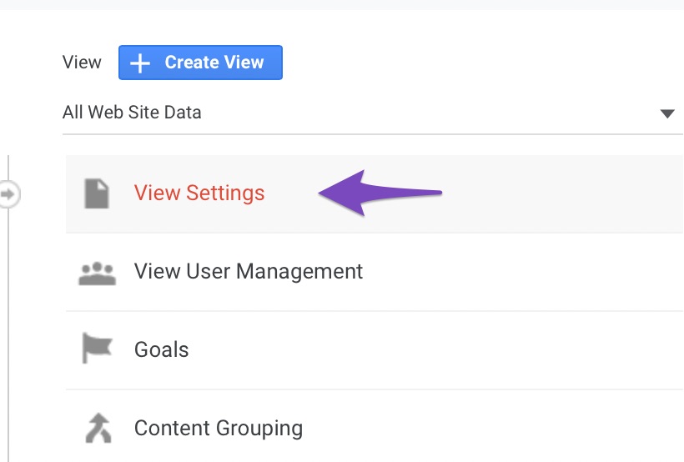This screenshot has width=684, height=462.
Task: Click empty space in Content Grouping row
Action: pyautogui.click(x=500, y=429)
